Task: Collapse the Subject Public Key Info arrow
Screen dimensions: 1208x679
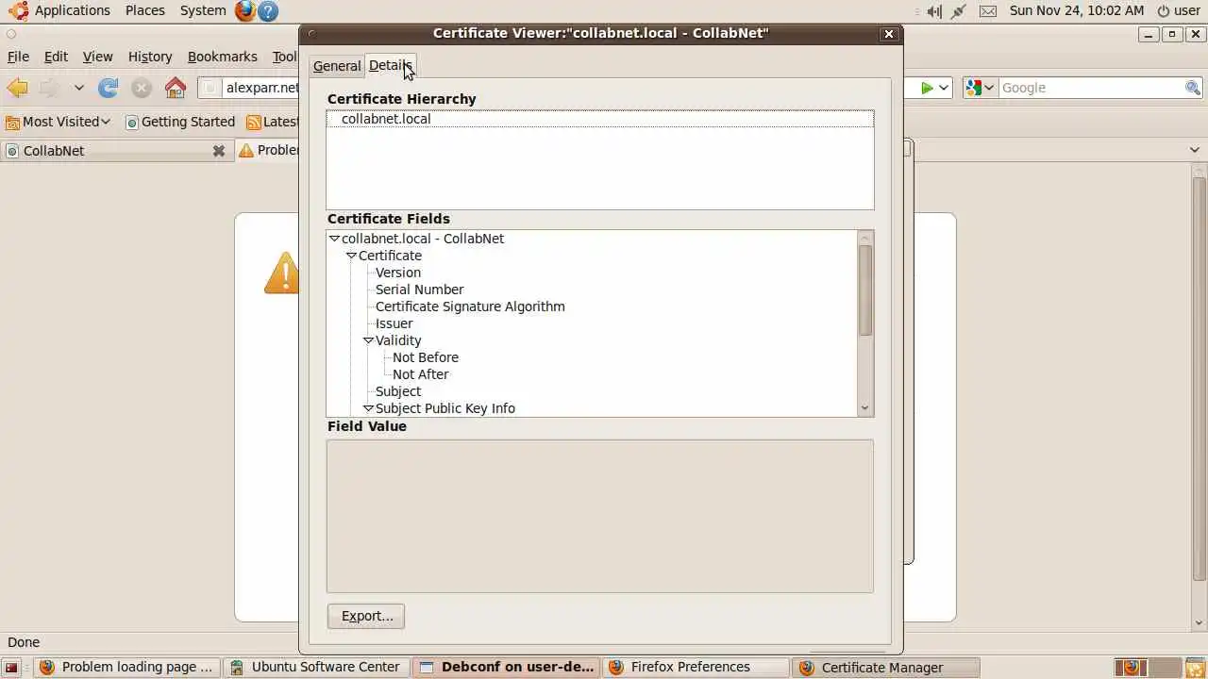Action: (x=368, y=408)
